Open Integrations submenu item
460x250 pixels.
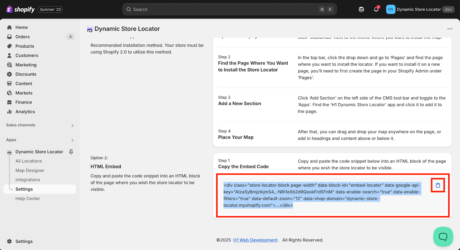point(28,180)
